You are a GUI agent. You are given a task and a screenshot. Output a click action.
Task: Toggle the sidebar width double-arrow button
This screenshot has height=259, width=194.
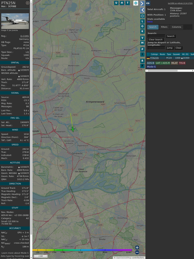click(x=148, y=3)
